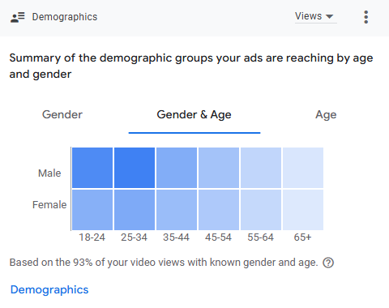The width and height of the screenshot is (389, 308).
Task: Click the Male 55-64 heatmap cell
Action: (x=261, y=168)
